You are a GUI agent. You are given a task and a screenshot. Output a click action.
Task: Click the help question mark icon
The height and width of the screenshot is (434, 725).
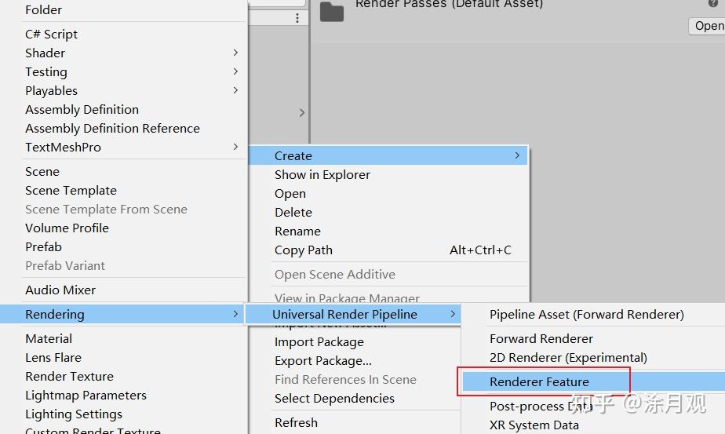tap(713, 4)
